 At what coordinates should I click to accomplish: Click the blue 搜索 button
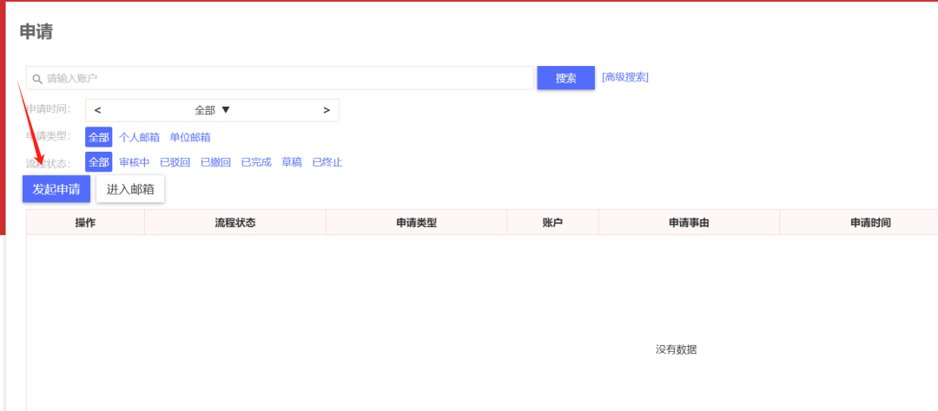566,78
